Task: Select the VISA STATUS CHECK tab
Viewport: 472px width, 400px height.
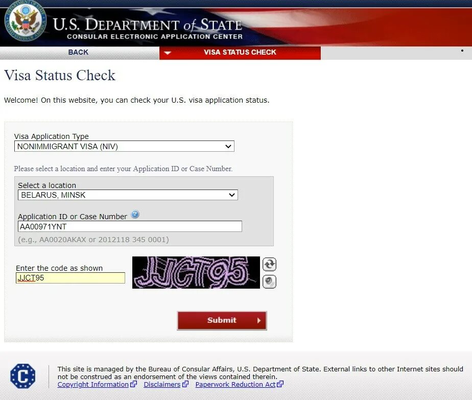Action: click(x=240, y=53)
